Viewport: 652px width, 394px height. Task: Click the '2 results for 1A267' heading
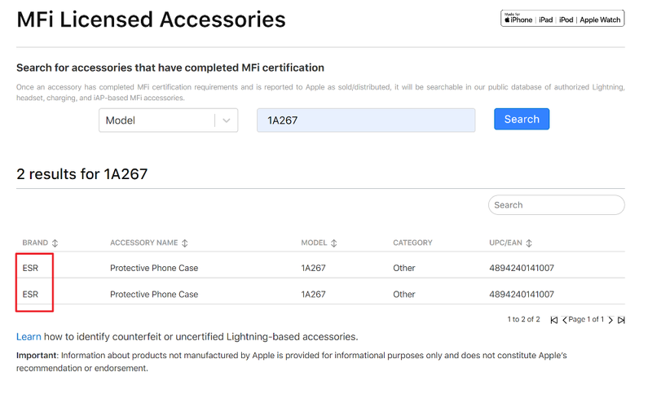tap(82, 174)
